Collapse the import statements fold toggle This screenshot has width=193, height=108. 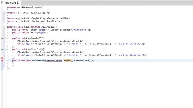[x=5, y=13]
